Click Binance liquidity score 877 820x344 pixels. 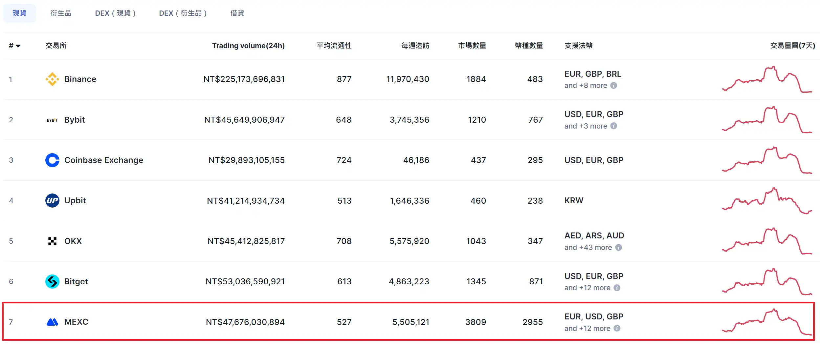tap(344, 79)
